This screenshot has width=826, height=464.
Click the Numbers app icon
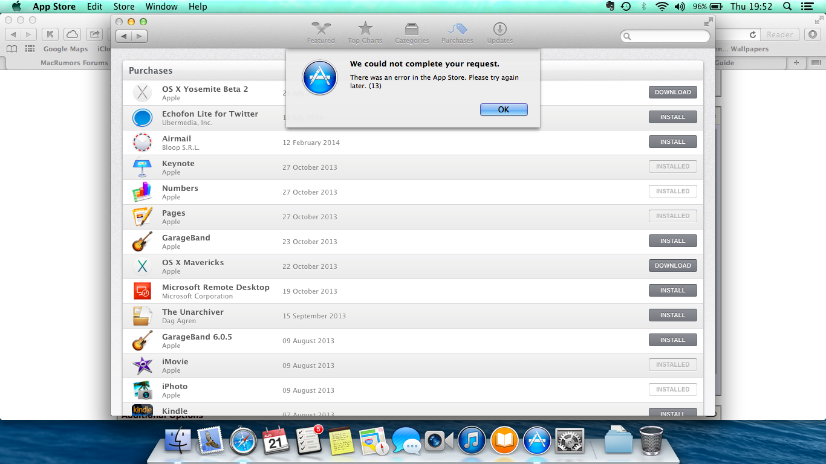143,192
